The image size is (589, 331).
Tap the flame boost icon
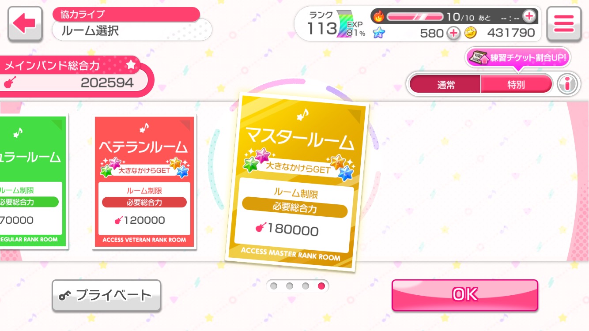click(379, 17)
